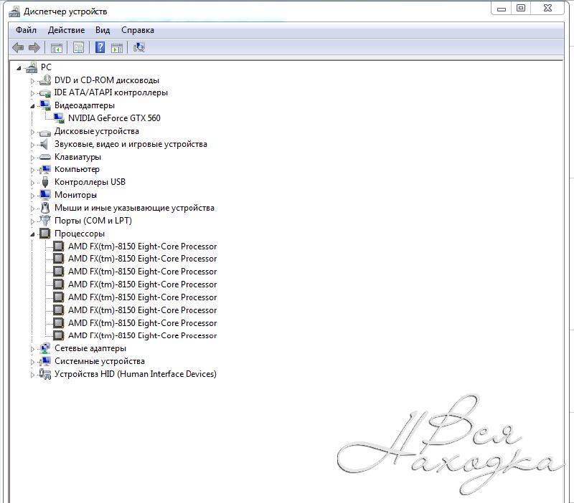Viewport: 574px width, 503px height.
Task: Expand the Контроллеры USB category
Action: coord(32,183)
